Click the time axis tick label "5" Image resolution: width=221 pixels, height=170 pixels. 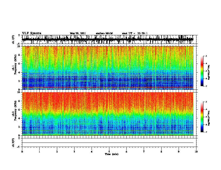click(109, 152)
